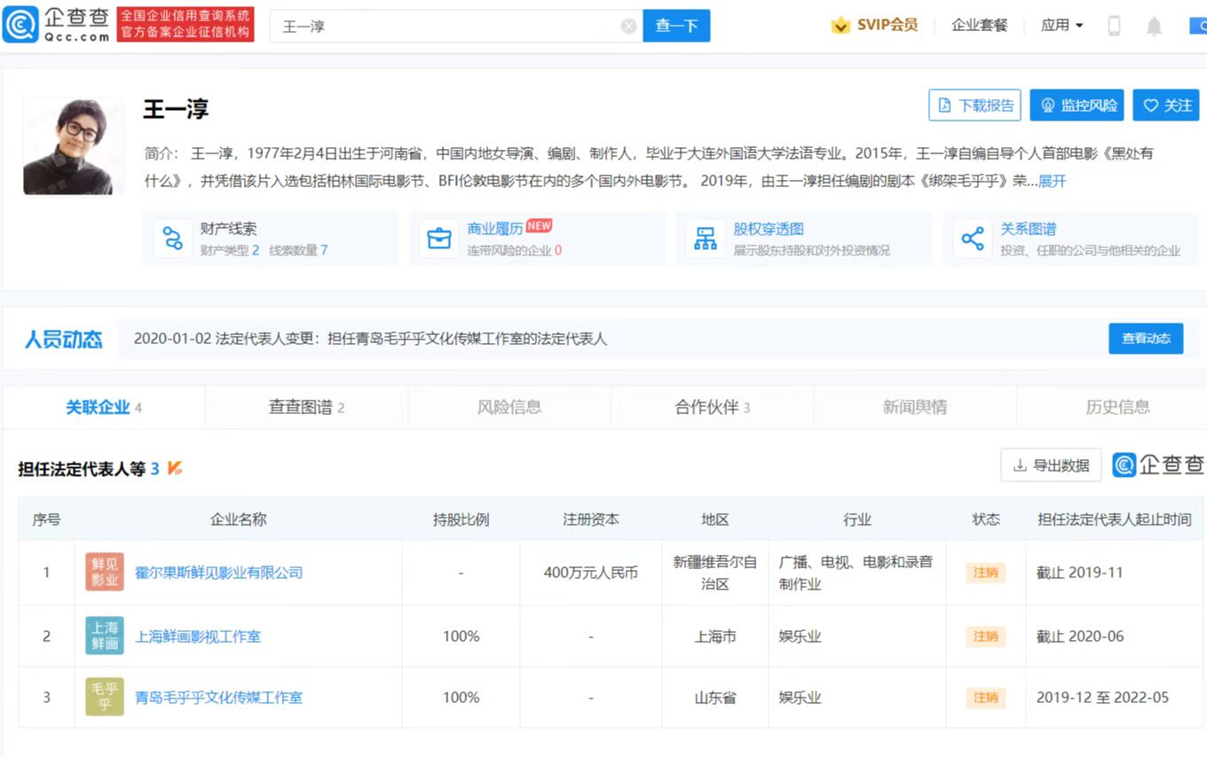
Task: Click 持股比例 column header
Action: click(x=461, y=519)
